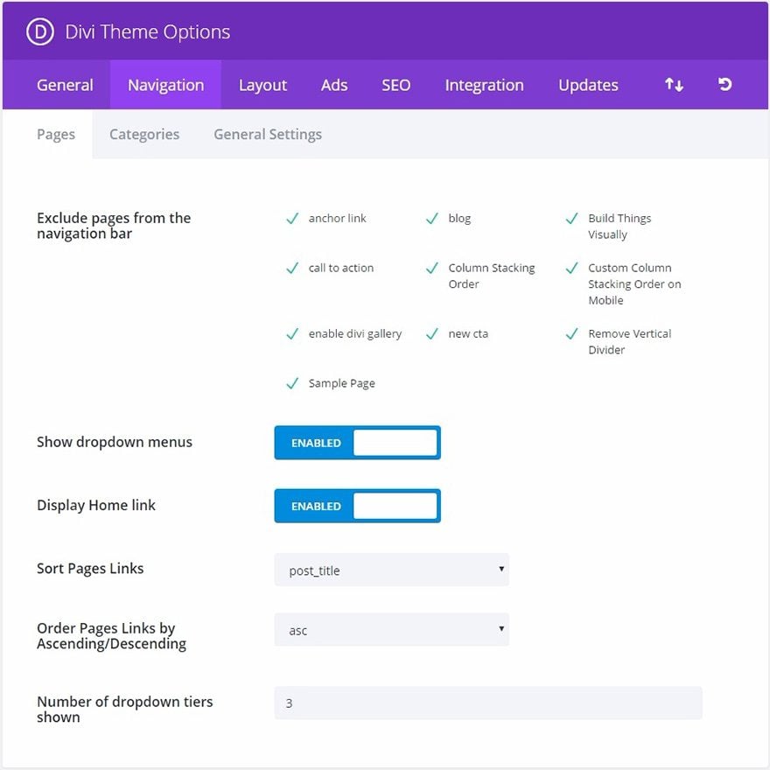
Task: Open the asc ordering dropdown
Action: [391, 629]
